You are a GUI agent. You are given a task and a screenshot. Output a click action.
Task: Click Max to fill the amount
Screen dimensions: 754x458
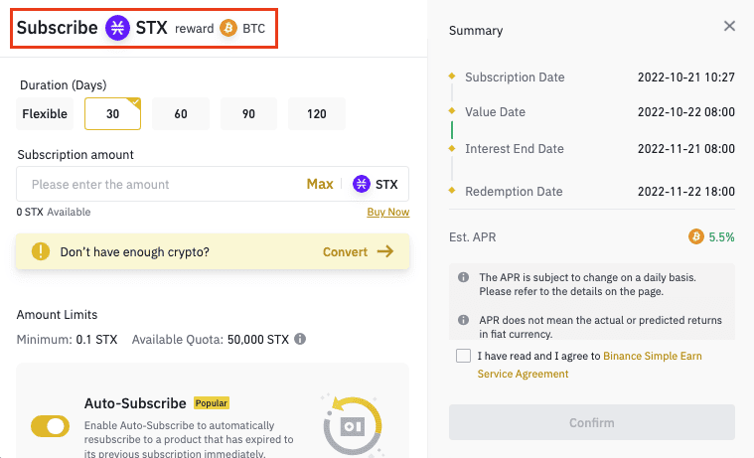coord(320,184)
